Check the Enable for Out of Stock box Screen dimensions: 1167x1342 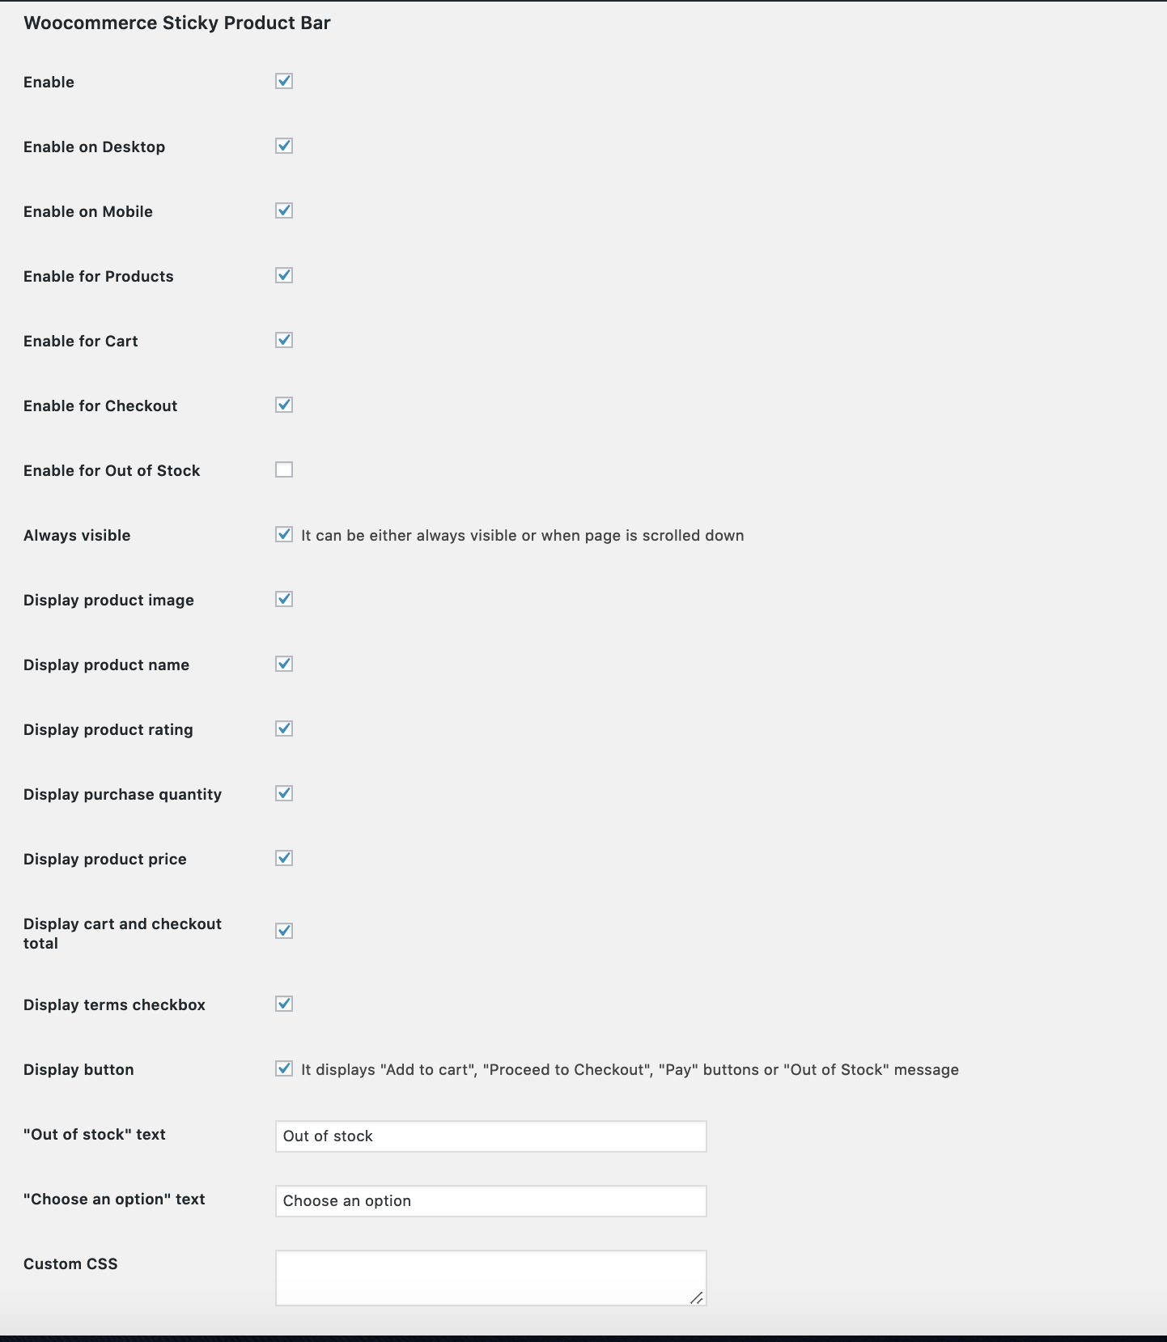(x=284, y=469)
